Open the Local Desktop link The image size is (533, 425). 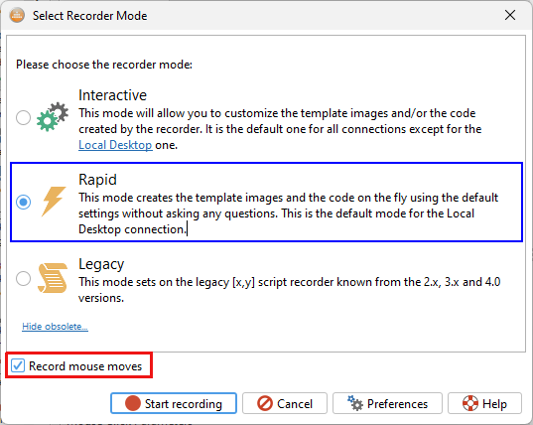tap(115, 145)
